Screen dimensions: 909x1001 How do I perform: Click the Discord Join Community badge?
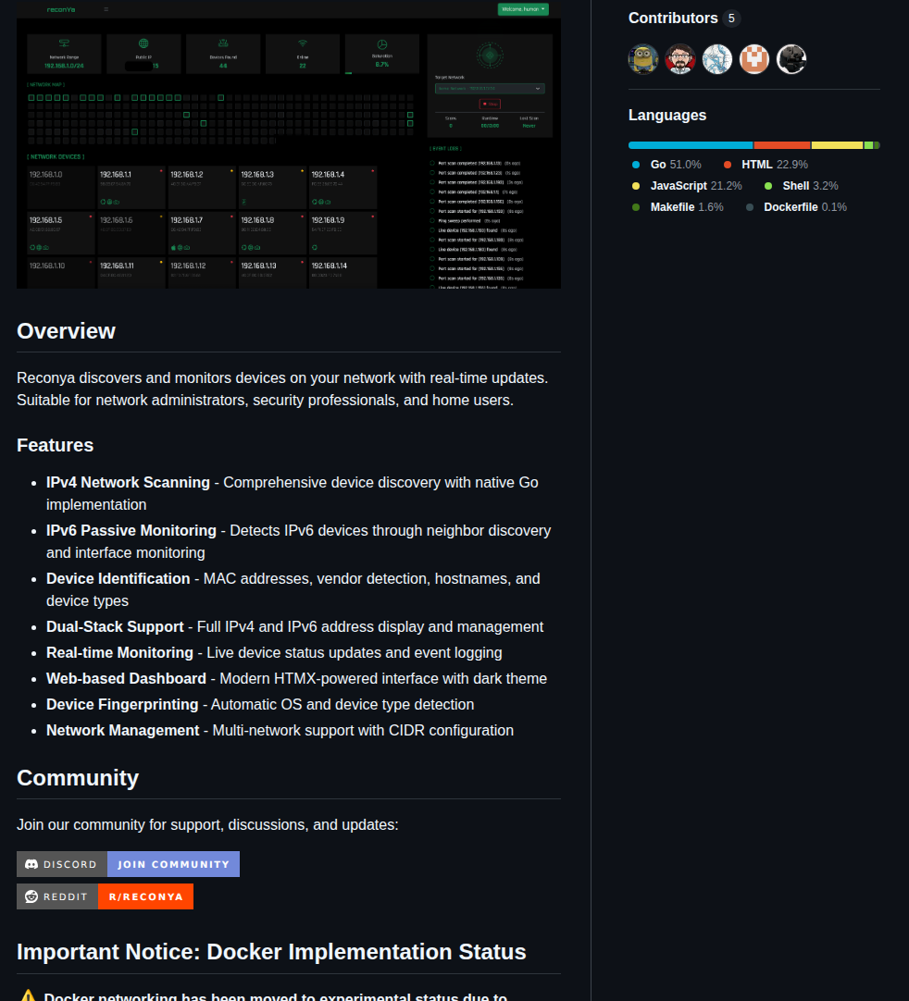click(129, 864)
